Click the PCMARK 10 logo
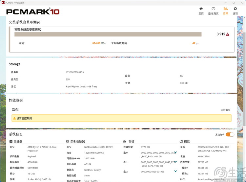Image resolution: width=246 pixels, height=182 pixels. [33, 11]
